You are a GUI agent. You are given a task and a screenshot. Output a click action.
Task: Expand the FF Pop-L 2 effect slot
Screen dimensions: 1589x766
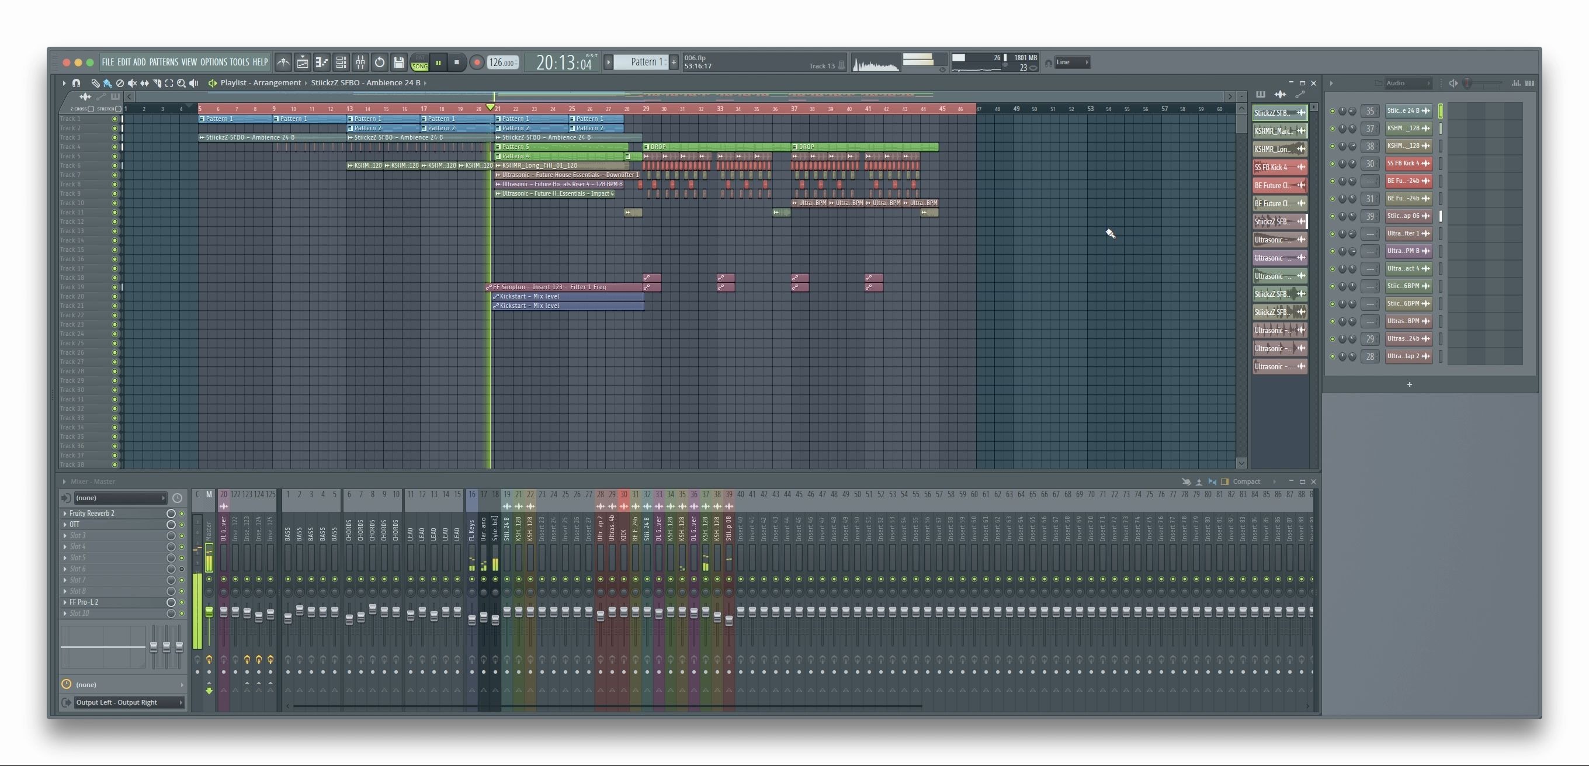click(64, 602)
